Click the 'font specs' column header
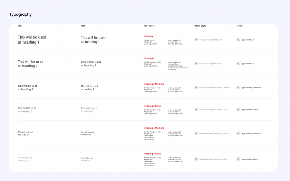 [x=149, y=26]
